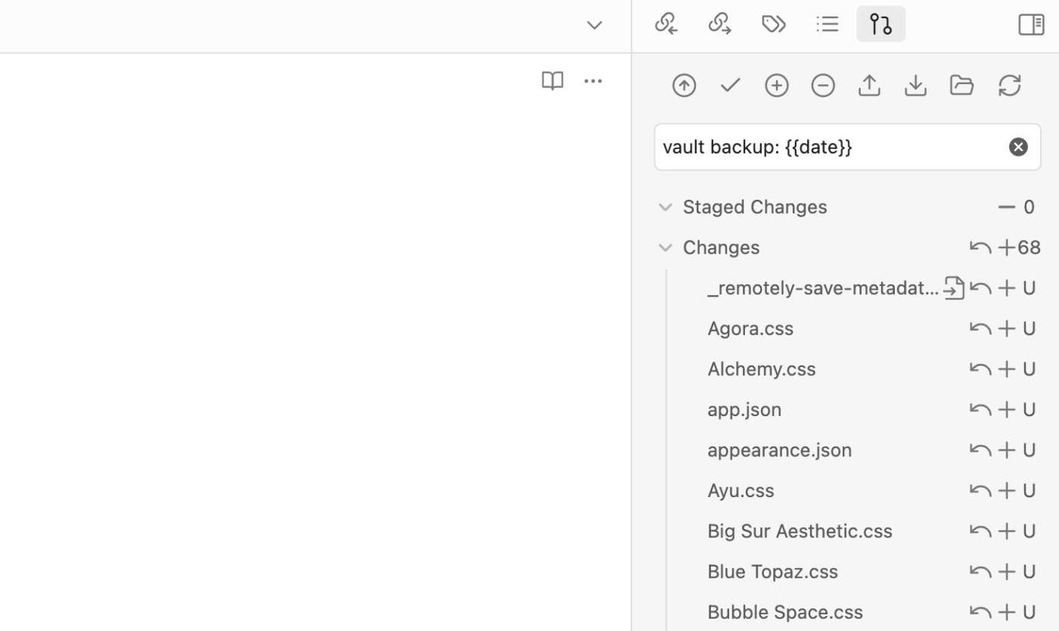Image resolution: width=1059 pixels, height=631 pixels.
Task: Commit staged changes with the checkmark icon
Action: pyautogui.click(x=729, y=85)
